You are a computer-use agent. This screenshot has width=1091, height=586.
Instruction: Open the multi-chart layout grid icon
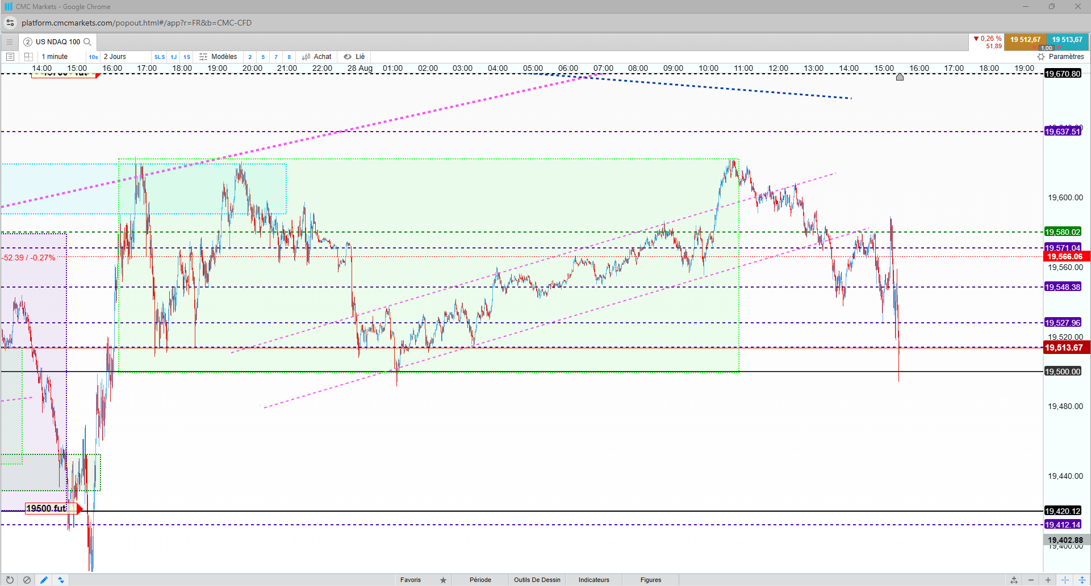point(28,57)
